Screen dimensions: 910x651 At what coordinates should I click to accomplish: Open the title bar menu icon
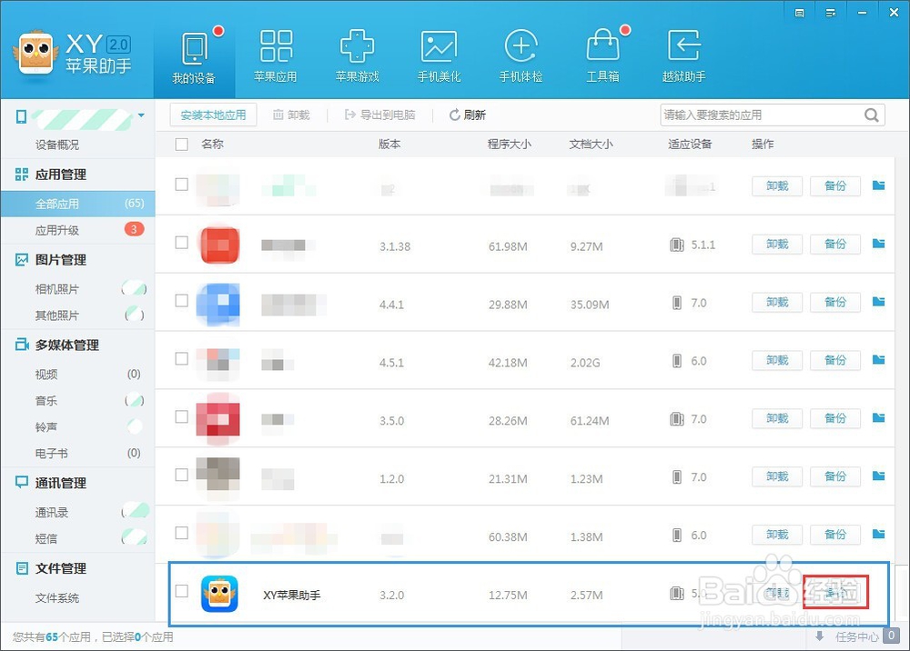831,13
